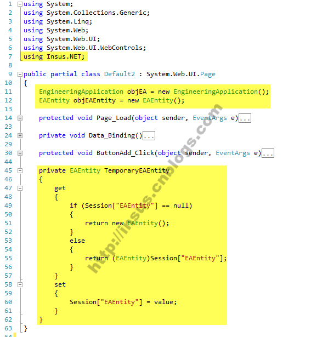Expand the Data_Binding method

(20, 135)
